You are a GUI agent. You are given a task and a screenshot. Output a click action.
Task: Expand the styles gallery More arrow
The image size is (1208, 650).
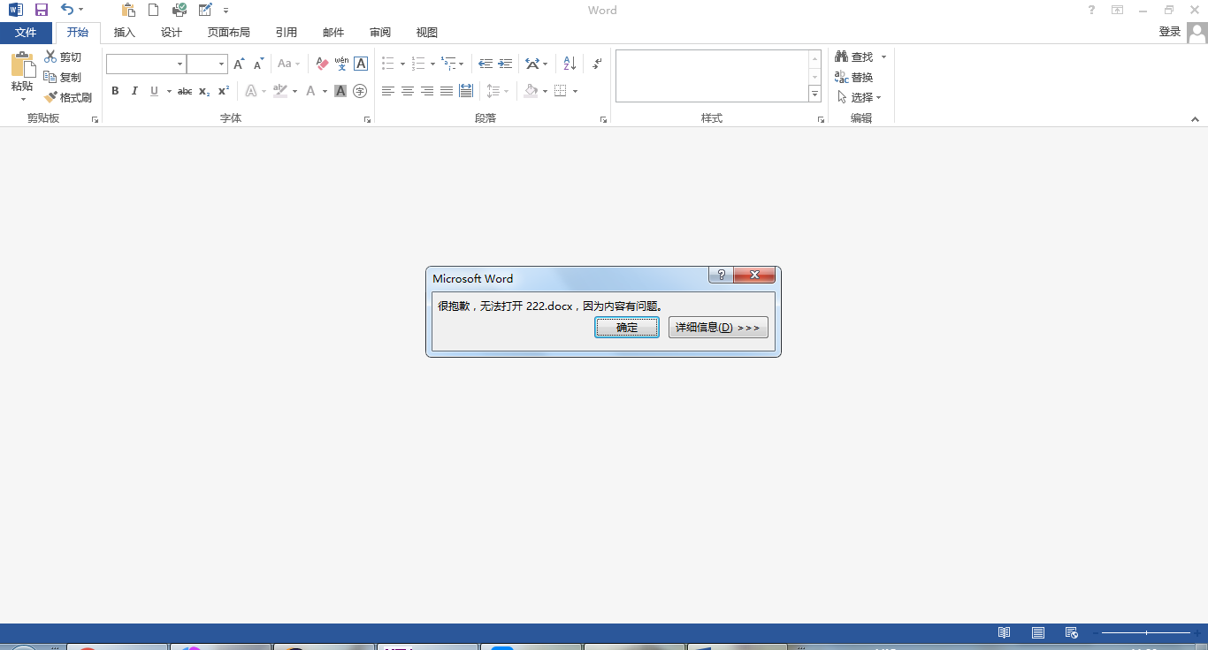click(815, 94)
